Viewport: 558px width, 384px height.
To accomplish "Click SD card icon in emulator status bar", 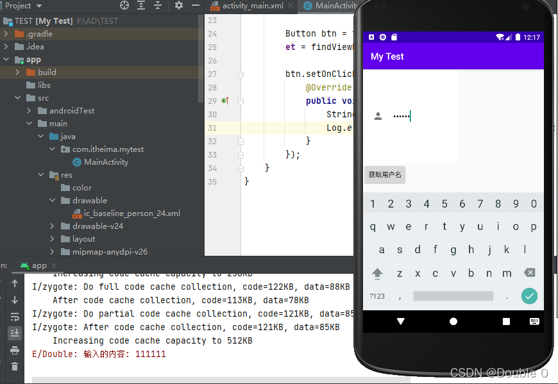I will [x=394, y=37].
